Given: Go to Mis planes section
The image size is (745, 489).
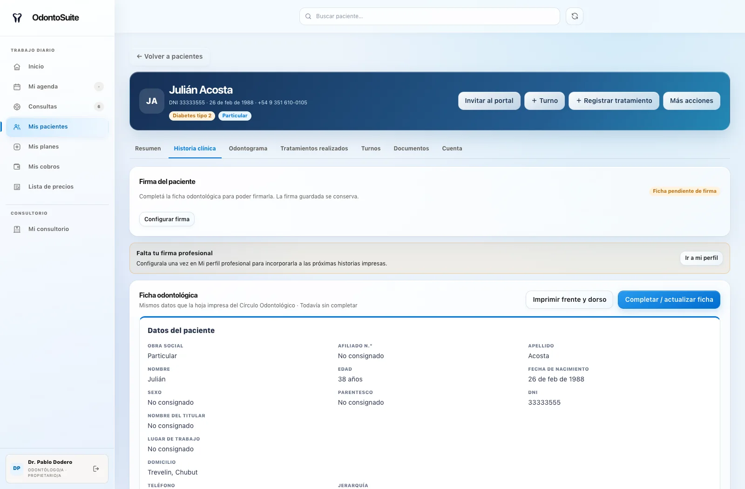Looking at the screenshot, I should (x=57, y=147).
